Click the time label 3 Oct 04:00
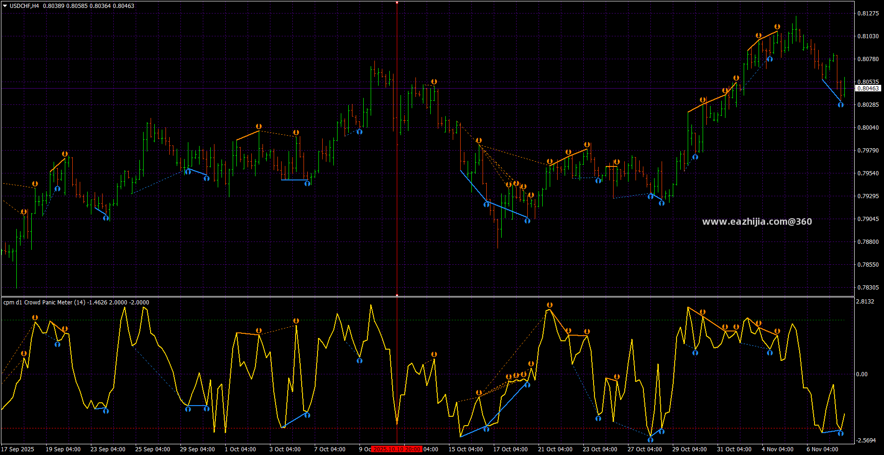 tap(285, 449)
